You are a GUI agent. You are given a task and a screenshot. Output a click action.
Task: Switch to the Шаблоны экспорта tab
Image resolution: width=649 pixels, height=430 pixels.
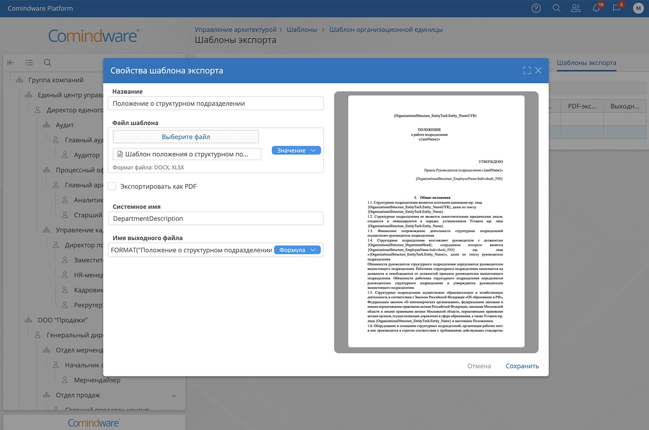click(586, 63)
